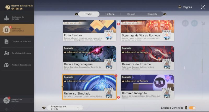Click Exibição Concluída label text
Image resolution: width=209 pixels, height=112 pixels.
pos(172,108)
